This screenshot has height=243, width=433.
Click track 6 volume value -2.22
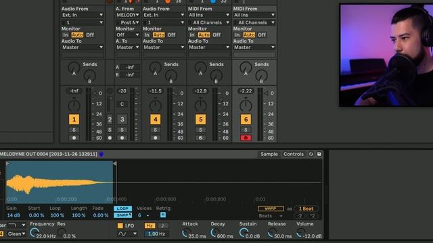coord(246,91)
